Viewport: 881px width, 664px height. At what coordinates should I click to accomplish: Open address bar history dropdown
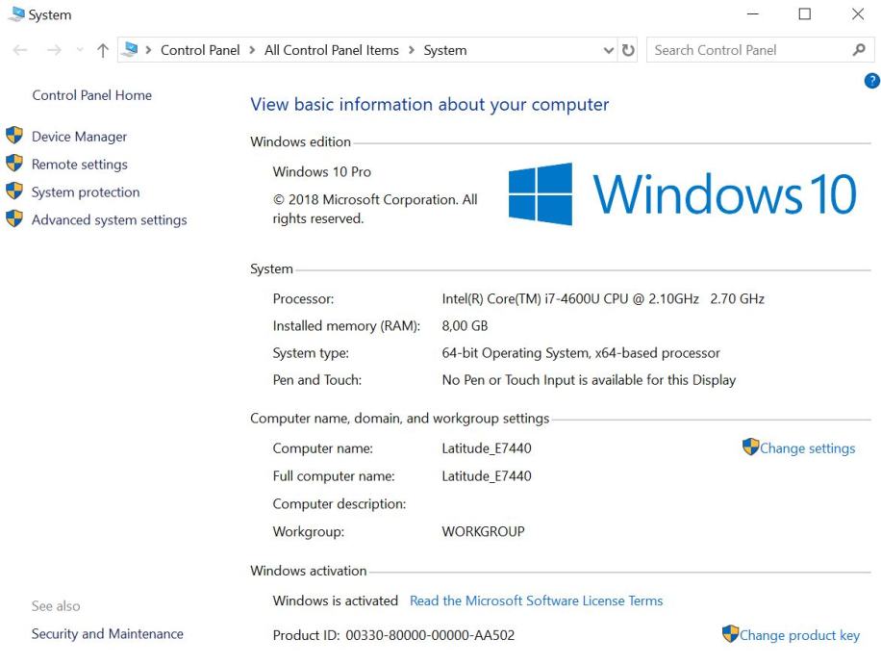tap(608, 51)
